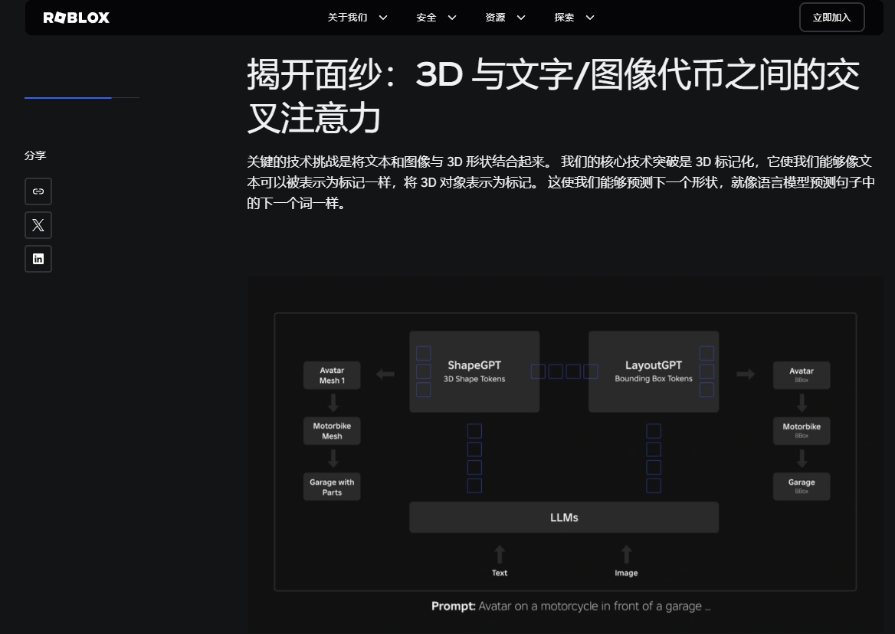The height and width of the screenshot is (634, 895).
Task: Click the Garage with Parts box
Action: (x=332, y=487)
